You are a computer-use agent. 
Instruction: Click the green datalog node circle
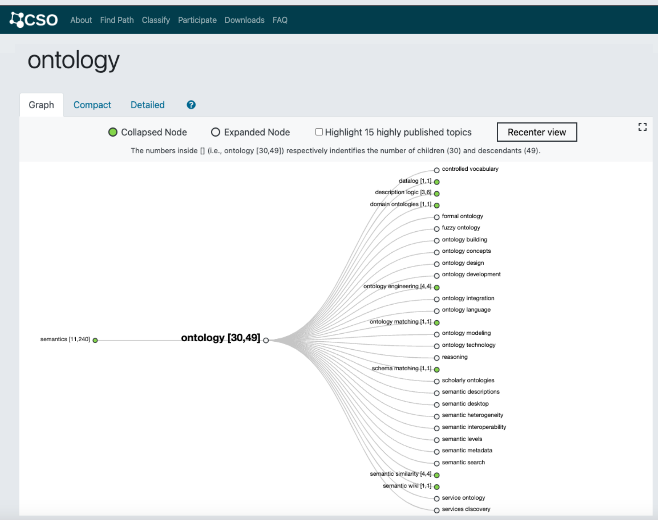click(437, 182)
